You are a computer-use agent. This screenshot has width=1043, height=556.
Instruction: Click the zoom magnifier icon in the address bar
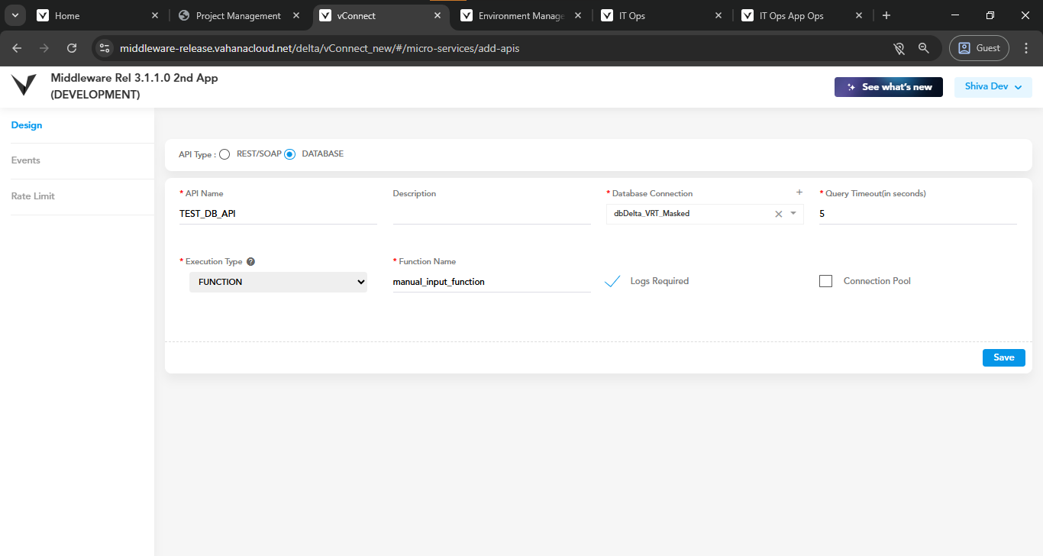click(x=924, y=48)
